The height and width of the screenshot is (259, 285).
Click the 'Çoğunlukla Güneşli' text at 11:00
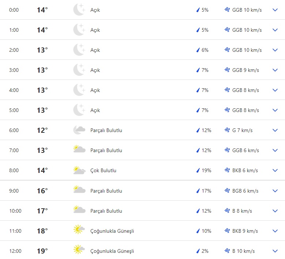pyautogui.click(x=112, y=231)
